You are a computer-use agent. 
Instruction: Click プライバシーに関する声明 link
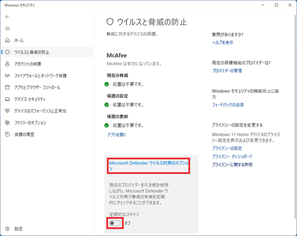[232, 165]
